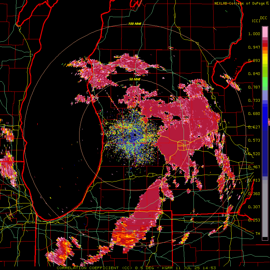Screen dimensions: 270x270
Task: Select the 0.733 legend value
Action: click(254, 100)
